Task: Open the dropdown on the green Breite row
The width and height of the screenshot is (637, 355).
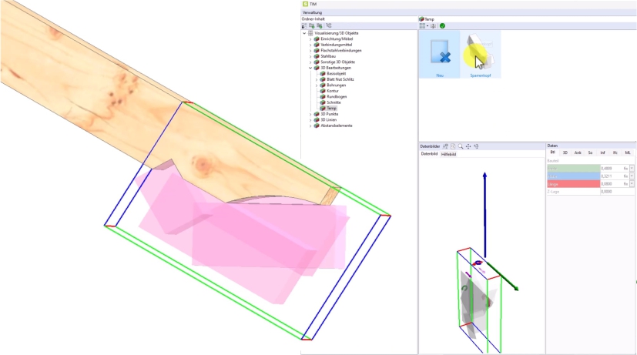Action: tap(632, 168)
